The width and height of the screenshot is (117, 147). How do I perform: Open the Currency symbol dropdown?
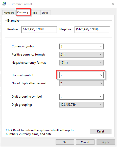[81, 46]
